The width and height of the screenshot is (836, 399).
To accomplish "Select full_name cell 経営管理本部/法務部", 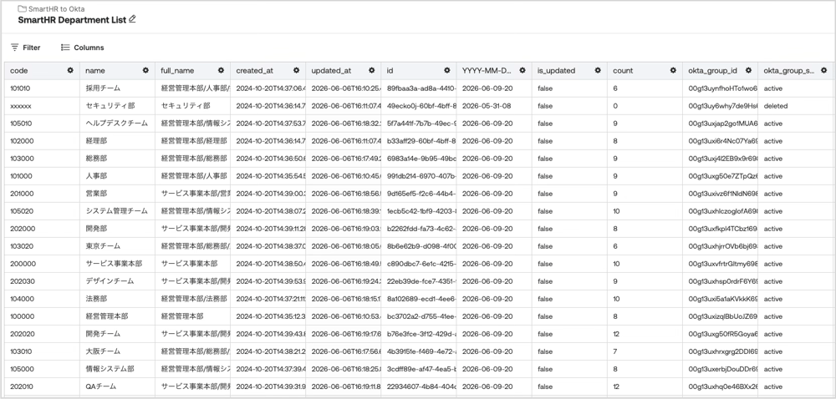I will 192,299.
